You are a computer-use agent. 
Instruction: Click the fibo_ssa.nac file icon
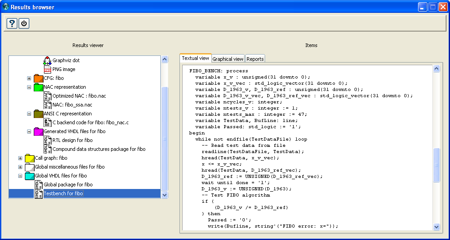click(48, 105)
